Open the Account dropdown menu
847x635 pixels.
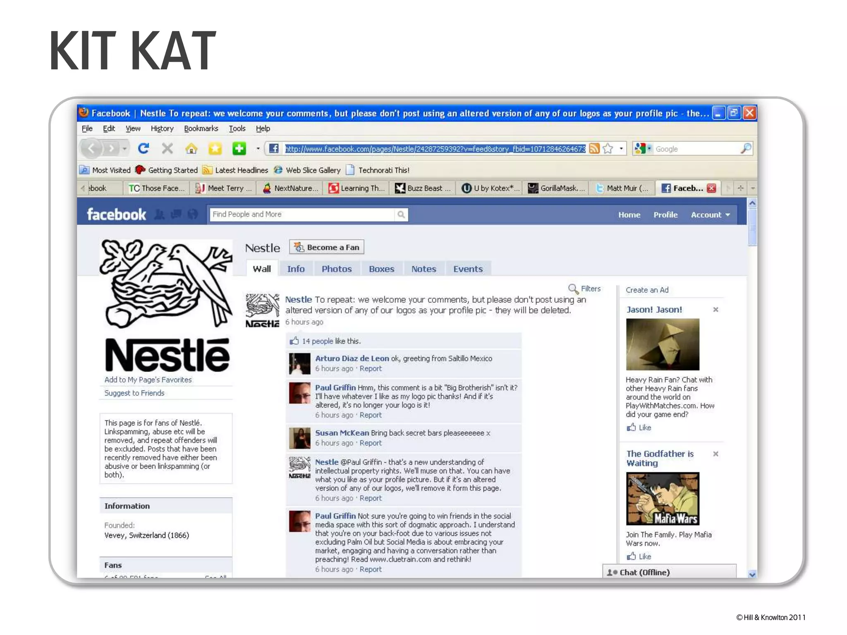[711, 215]
